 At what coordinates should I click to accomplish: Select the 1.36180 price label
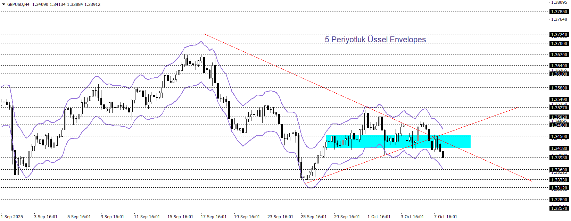(x=559, y=74)
